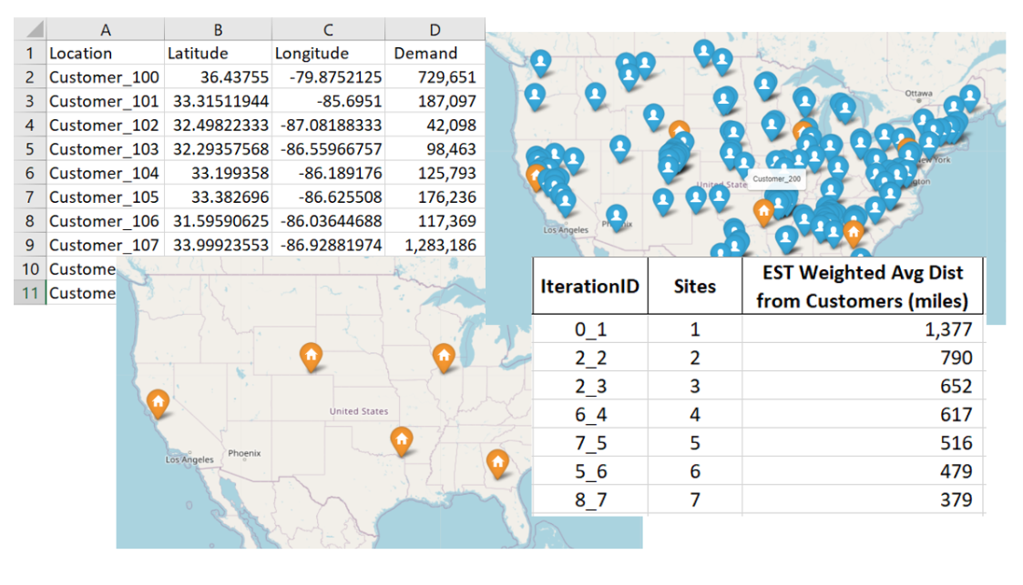
Task: Click the Sites column header in table
Action: (695, 286)
